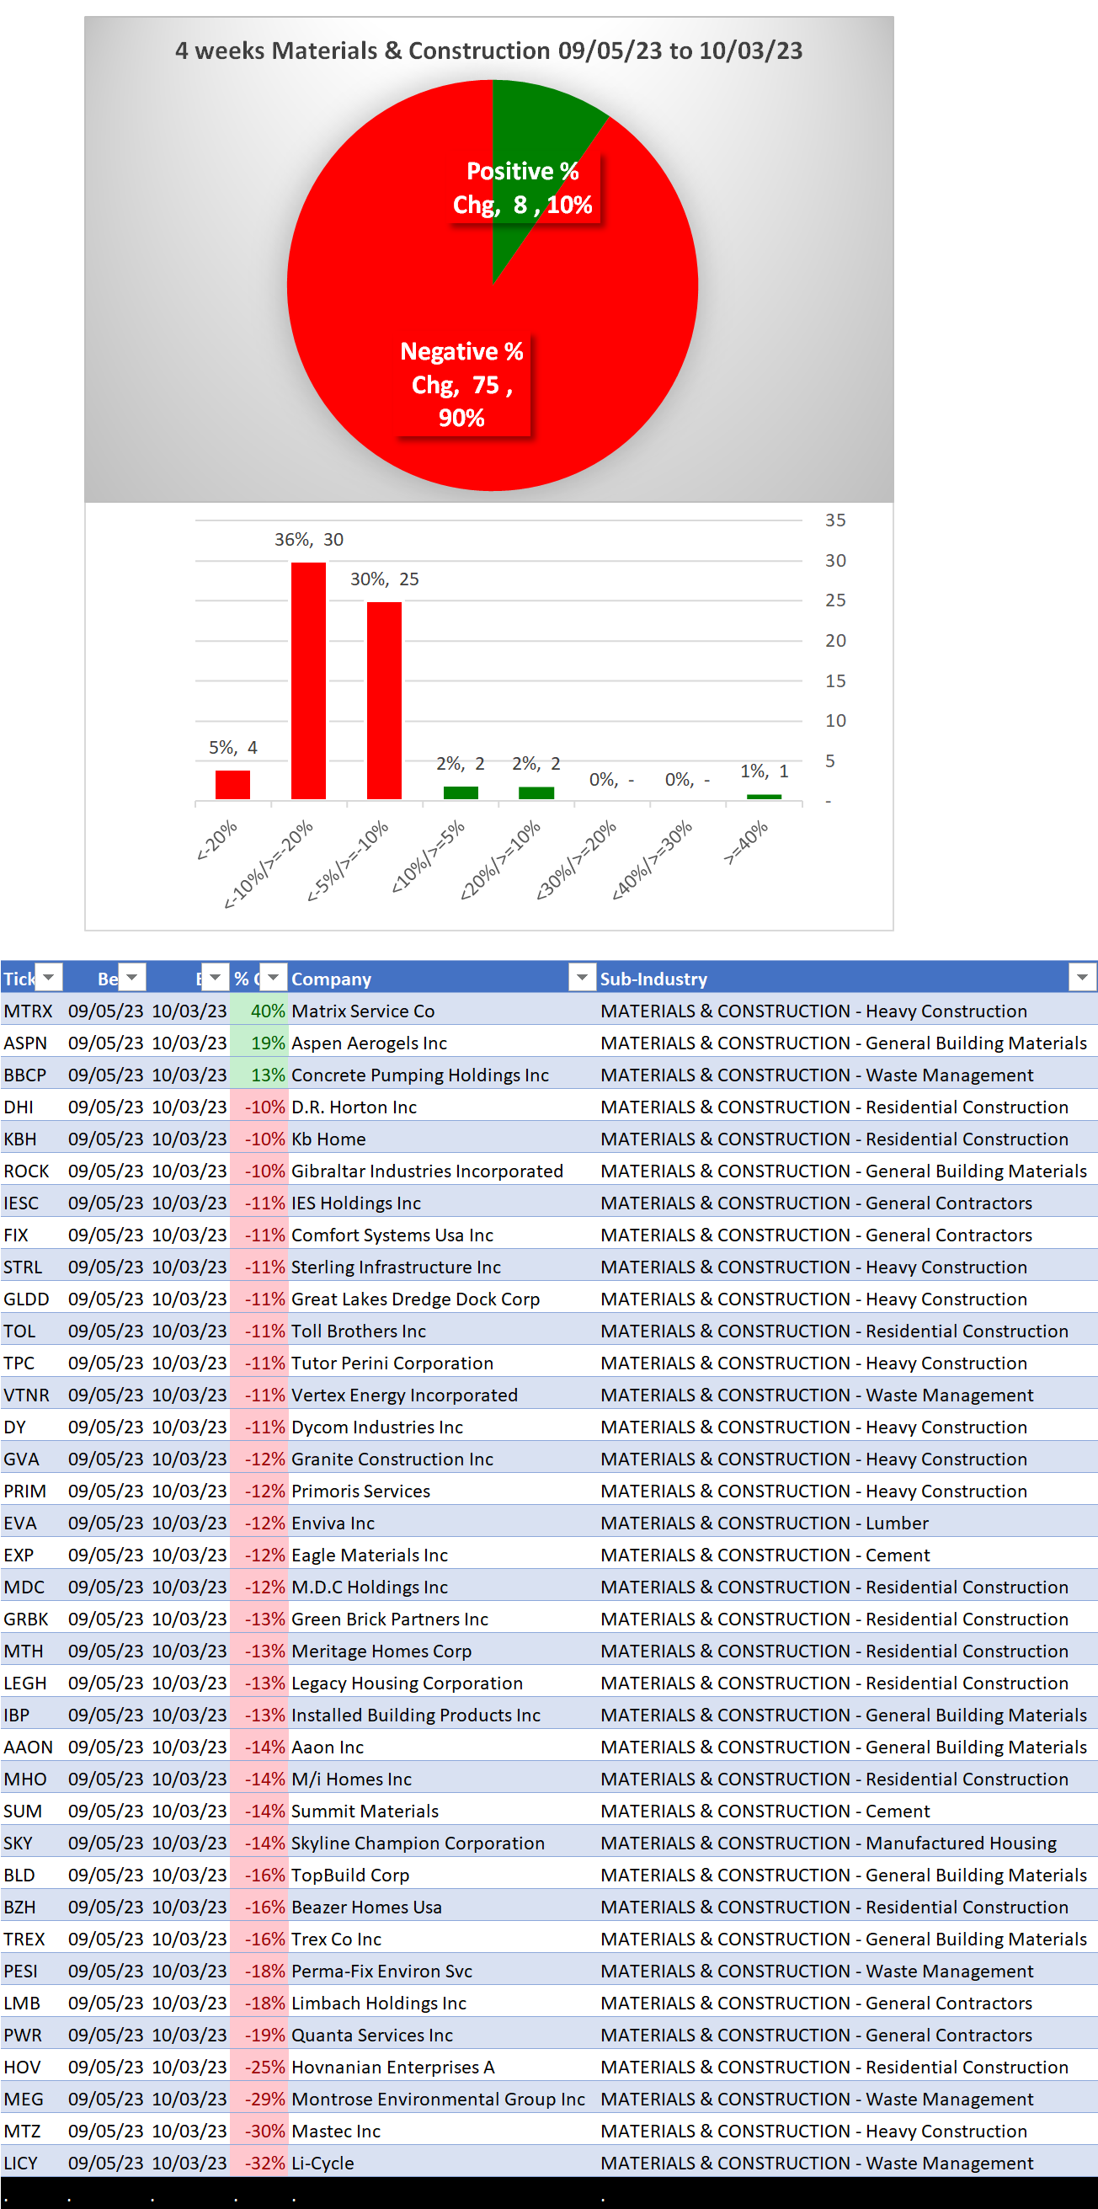Screen dimensions: 1098x2209
Task: Select the 'Positive % Chg, 8, 10%' data label
Action: click(523, 188)
